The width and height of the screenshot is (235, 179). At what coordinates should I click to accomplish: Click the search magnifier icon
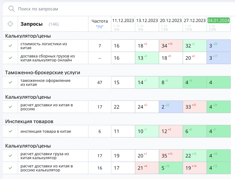coord(12,9)
